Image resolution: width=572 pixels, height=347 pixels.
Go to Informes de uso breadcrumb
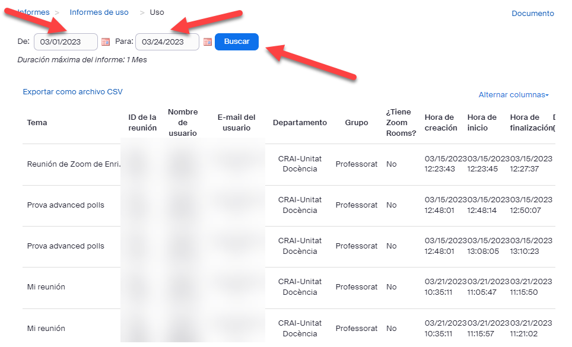(98, 12)
